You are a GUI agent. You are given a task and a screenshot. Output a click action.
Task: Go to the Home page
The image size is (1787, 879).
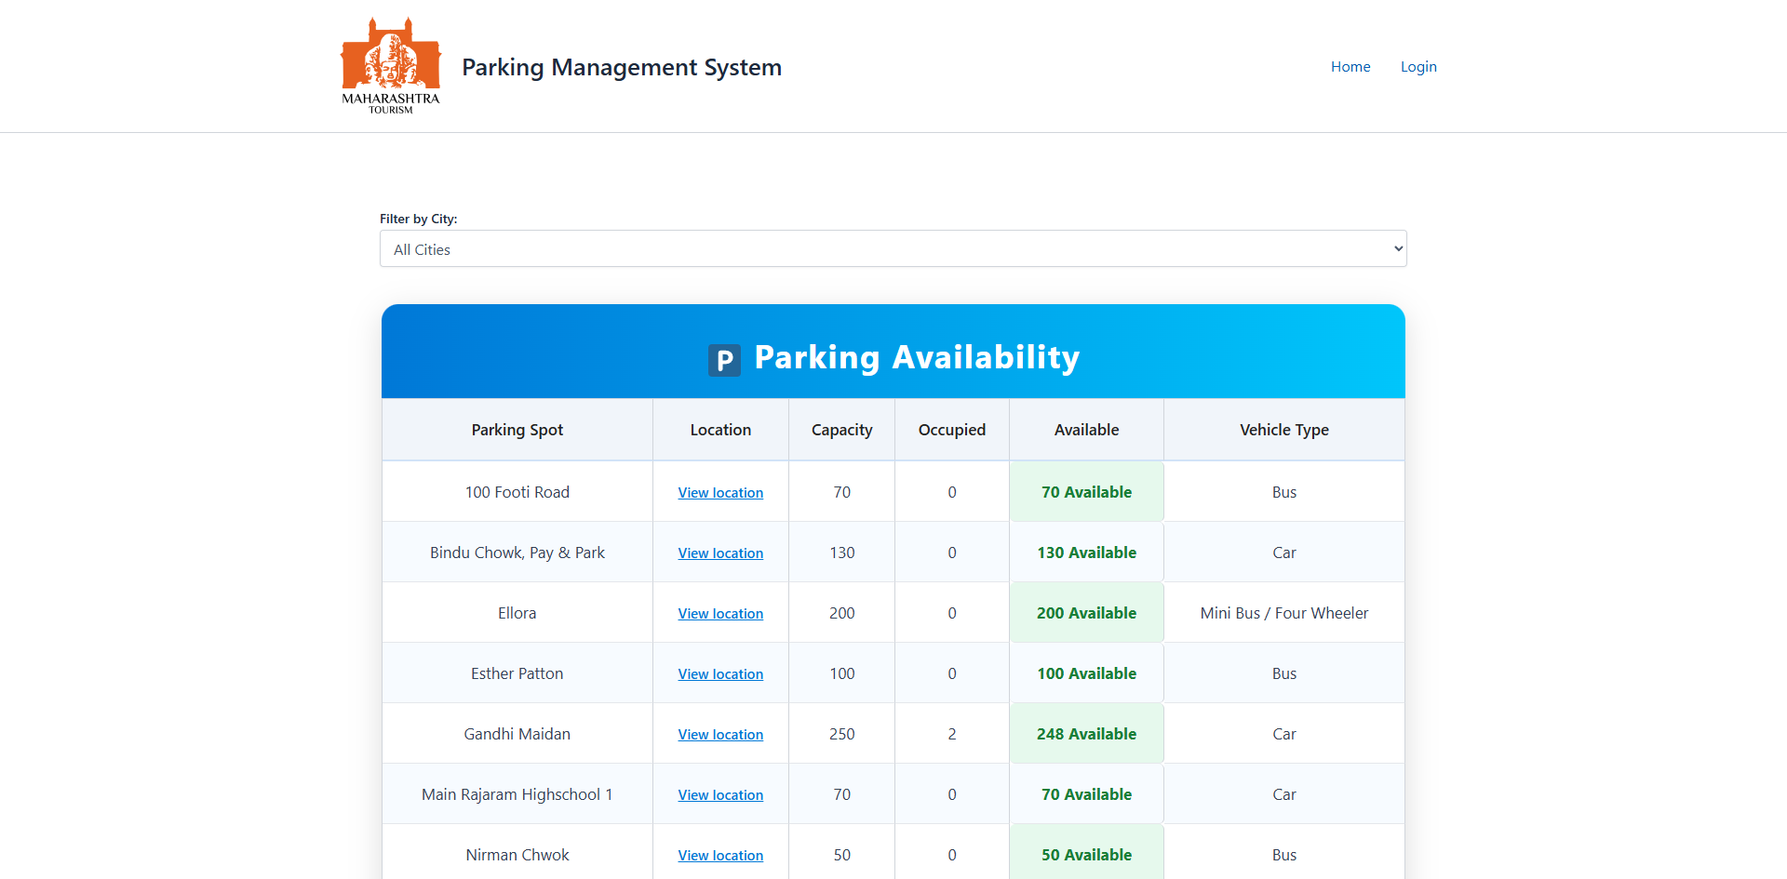[x=1350, y=66]
